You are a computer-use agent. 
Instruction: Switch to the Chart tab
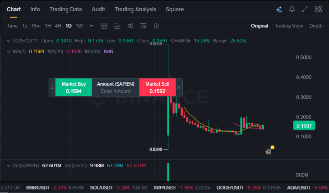14,9
